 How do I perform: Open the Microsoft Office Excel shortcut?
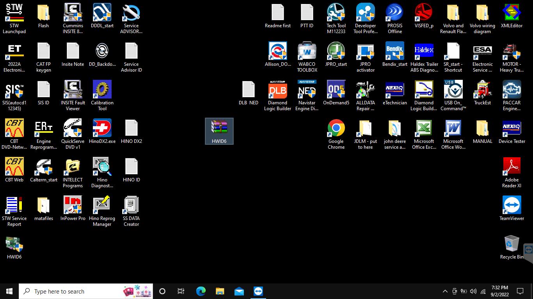424,134
